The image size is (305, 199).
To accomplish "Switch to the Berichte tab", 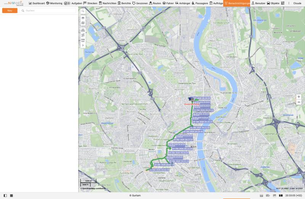I will tap(124, 3).
